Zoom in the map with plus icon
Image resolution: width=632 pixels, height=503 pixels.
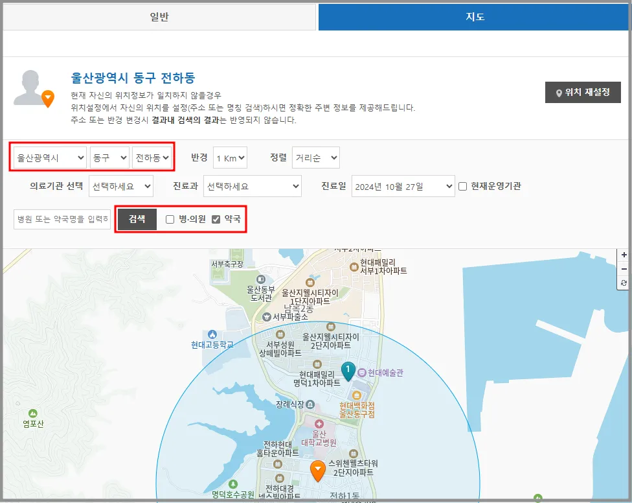624,255
